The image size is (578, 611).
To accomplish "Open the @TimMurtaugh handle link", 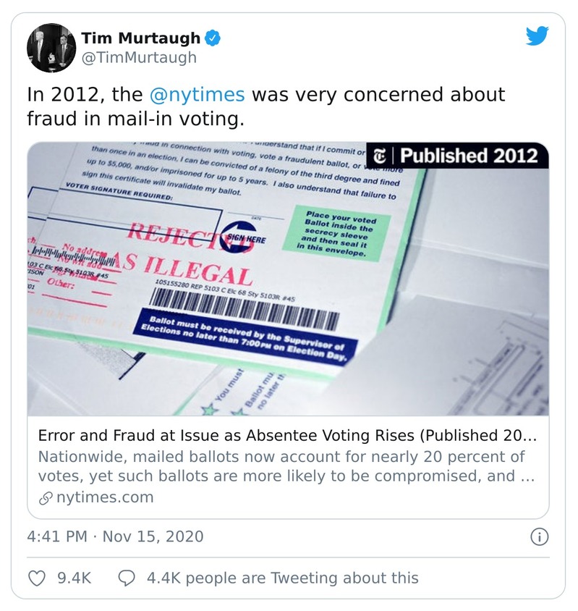I will click(138, 58).
